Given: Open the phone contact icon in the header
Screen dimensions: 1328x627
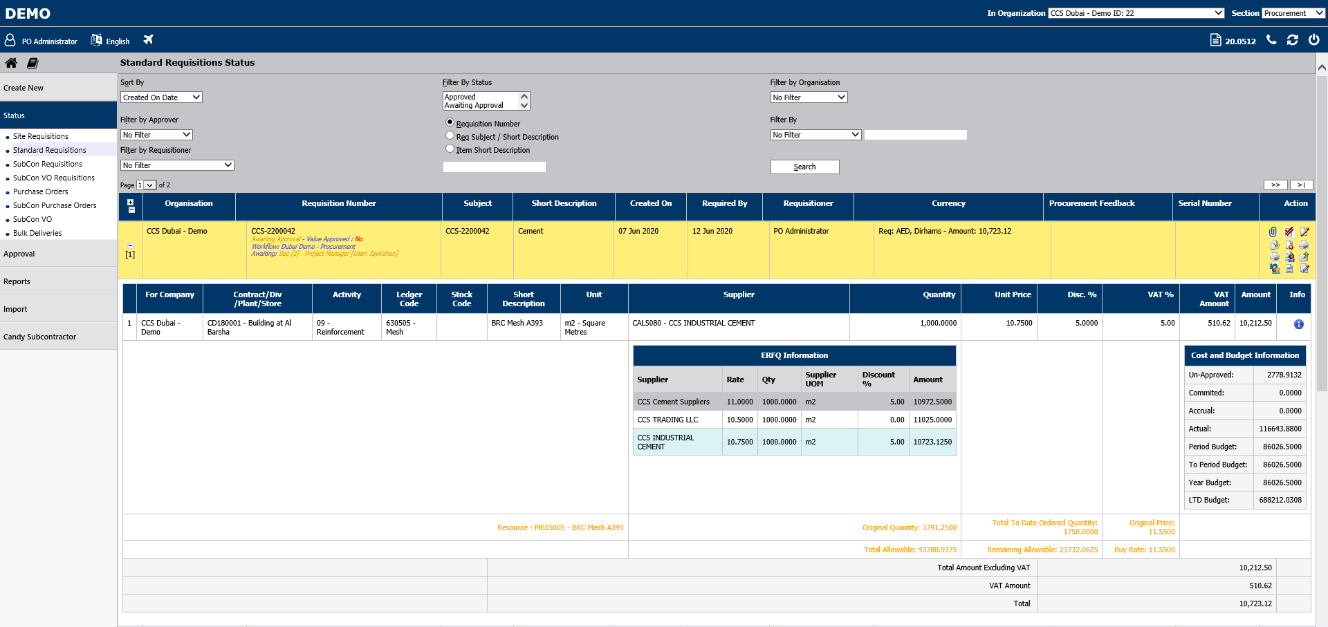Looking at the screenshot, I should pos(1271,40).
